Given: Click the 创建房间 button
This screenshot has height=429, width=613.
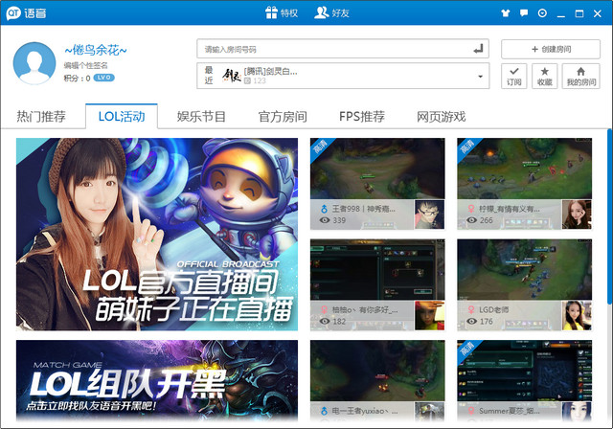Looking at the screenshot, I should (551, 49).
